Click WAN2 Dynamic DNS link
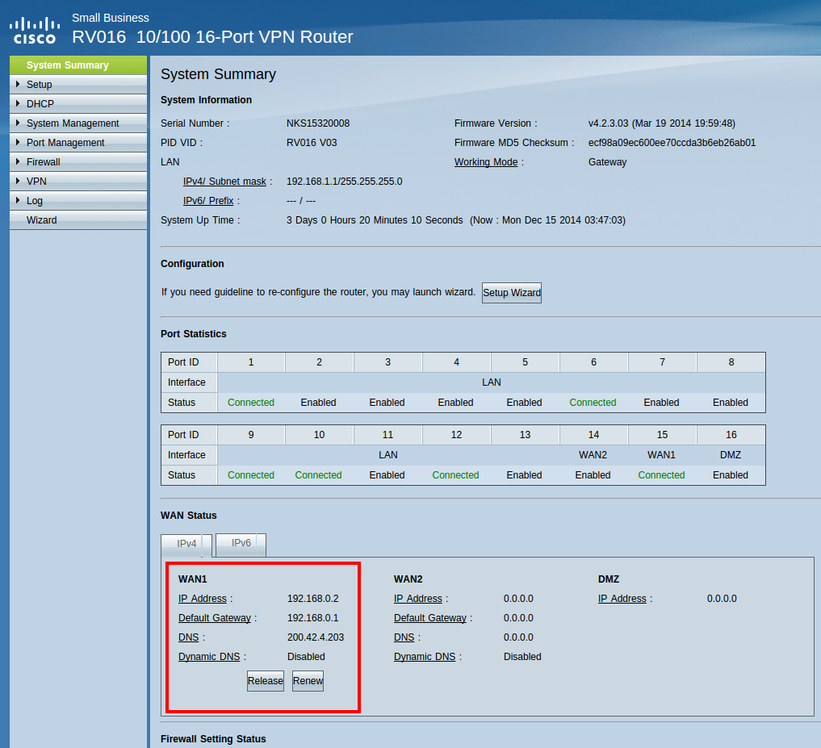This screenshot has width=821, height=748. [x=425, y=656]
